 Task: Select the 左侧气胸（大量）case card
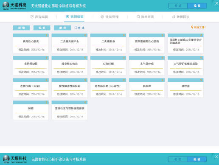[x=31, y=88]
